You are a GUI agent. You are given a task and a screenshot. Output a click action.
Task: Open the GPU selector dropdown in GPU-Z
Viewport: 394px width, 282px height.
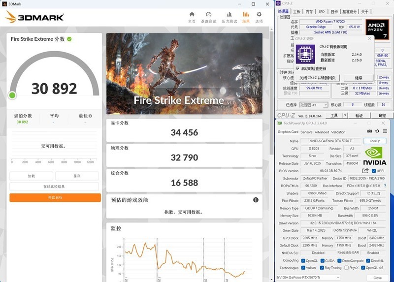click(x=309, y=277)
